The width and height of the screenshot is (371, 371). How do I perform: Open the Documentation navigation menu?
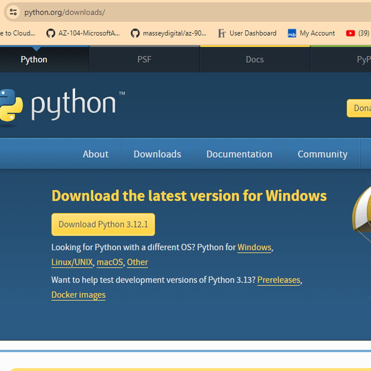[239, 154]
